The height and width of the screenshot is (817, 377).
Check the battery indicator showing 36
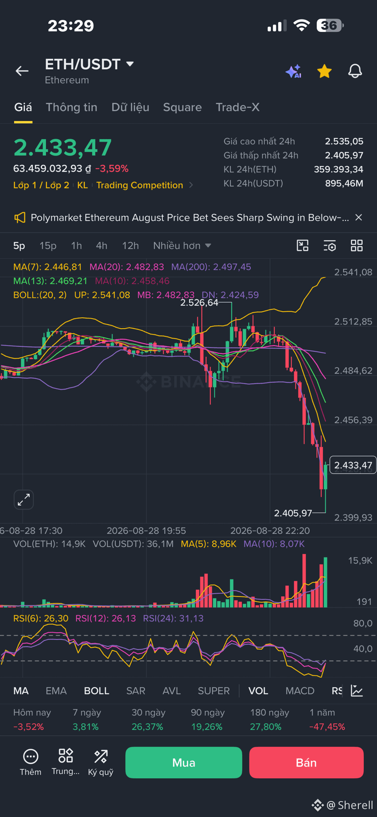(331, 25)
